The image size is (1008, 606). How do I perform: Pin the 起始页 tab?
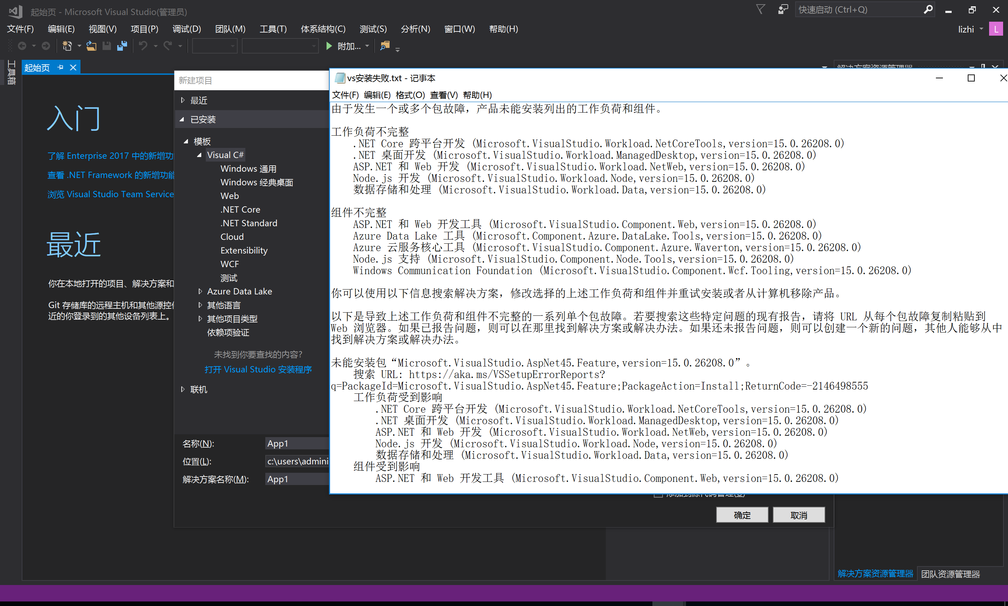[x=61, y=67]
